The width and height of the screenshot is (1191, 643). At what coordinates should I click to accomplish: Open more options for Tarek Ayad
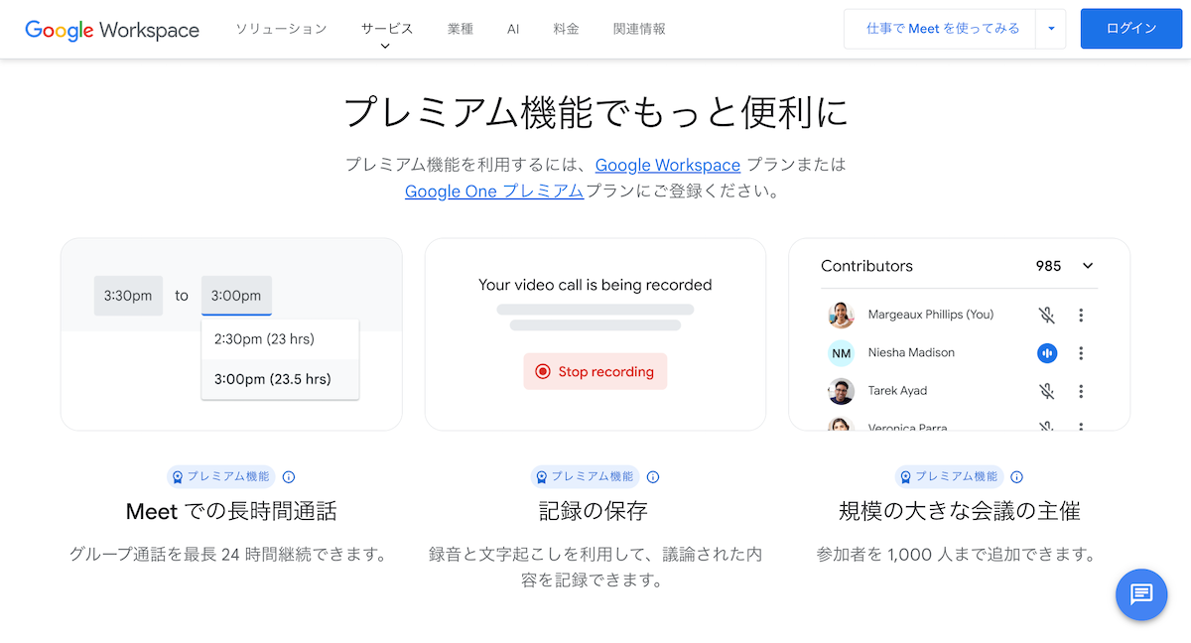[1081, 391]
